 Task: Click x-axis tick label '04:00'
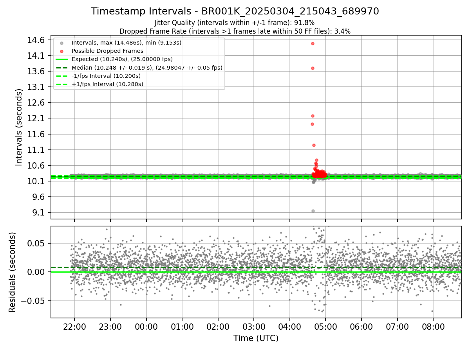tap(289, 326)
